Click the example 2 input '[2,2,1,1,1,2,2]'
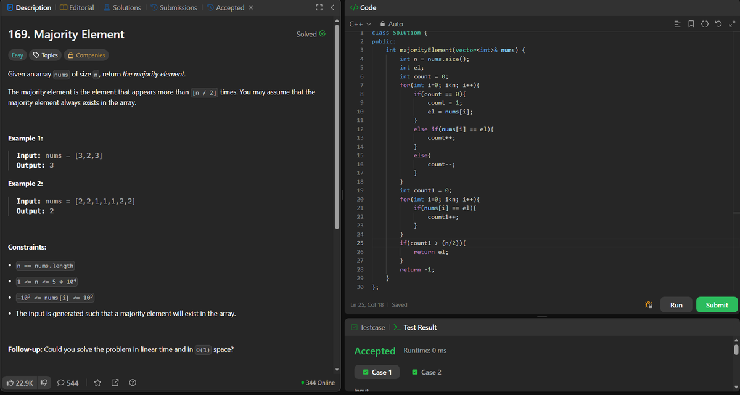Viewport: 740px width, 395px height. pyautogui.click(x=105, y=202)
